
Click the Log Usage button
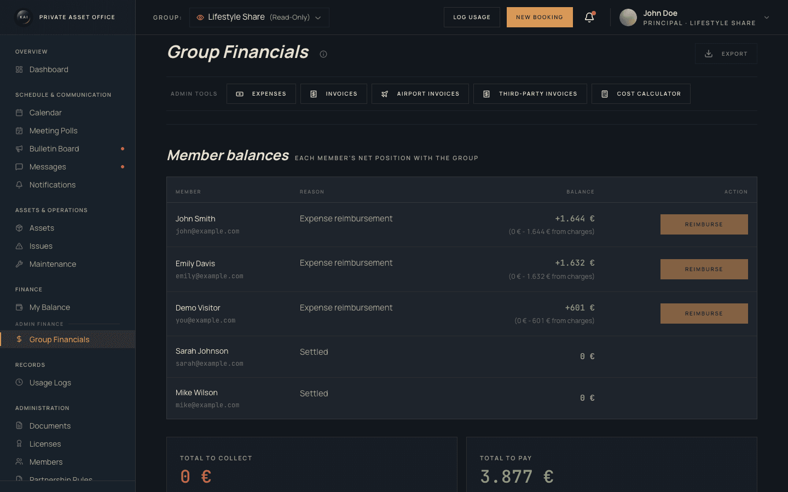472,17
